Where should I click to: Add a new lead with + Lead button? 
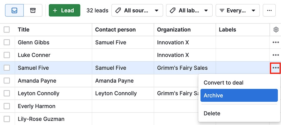point(65,10)
